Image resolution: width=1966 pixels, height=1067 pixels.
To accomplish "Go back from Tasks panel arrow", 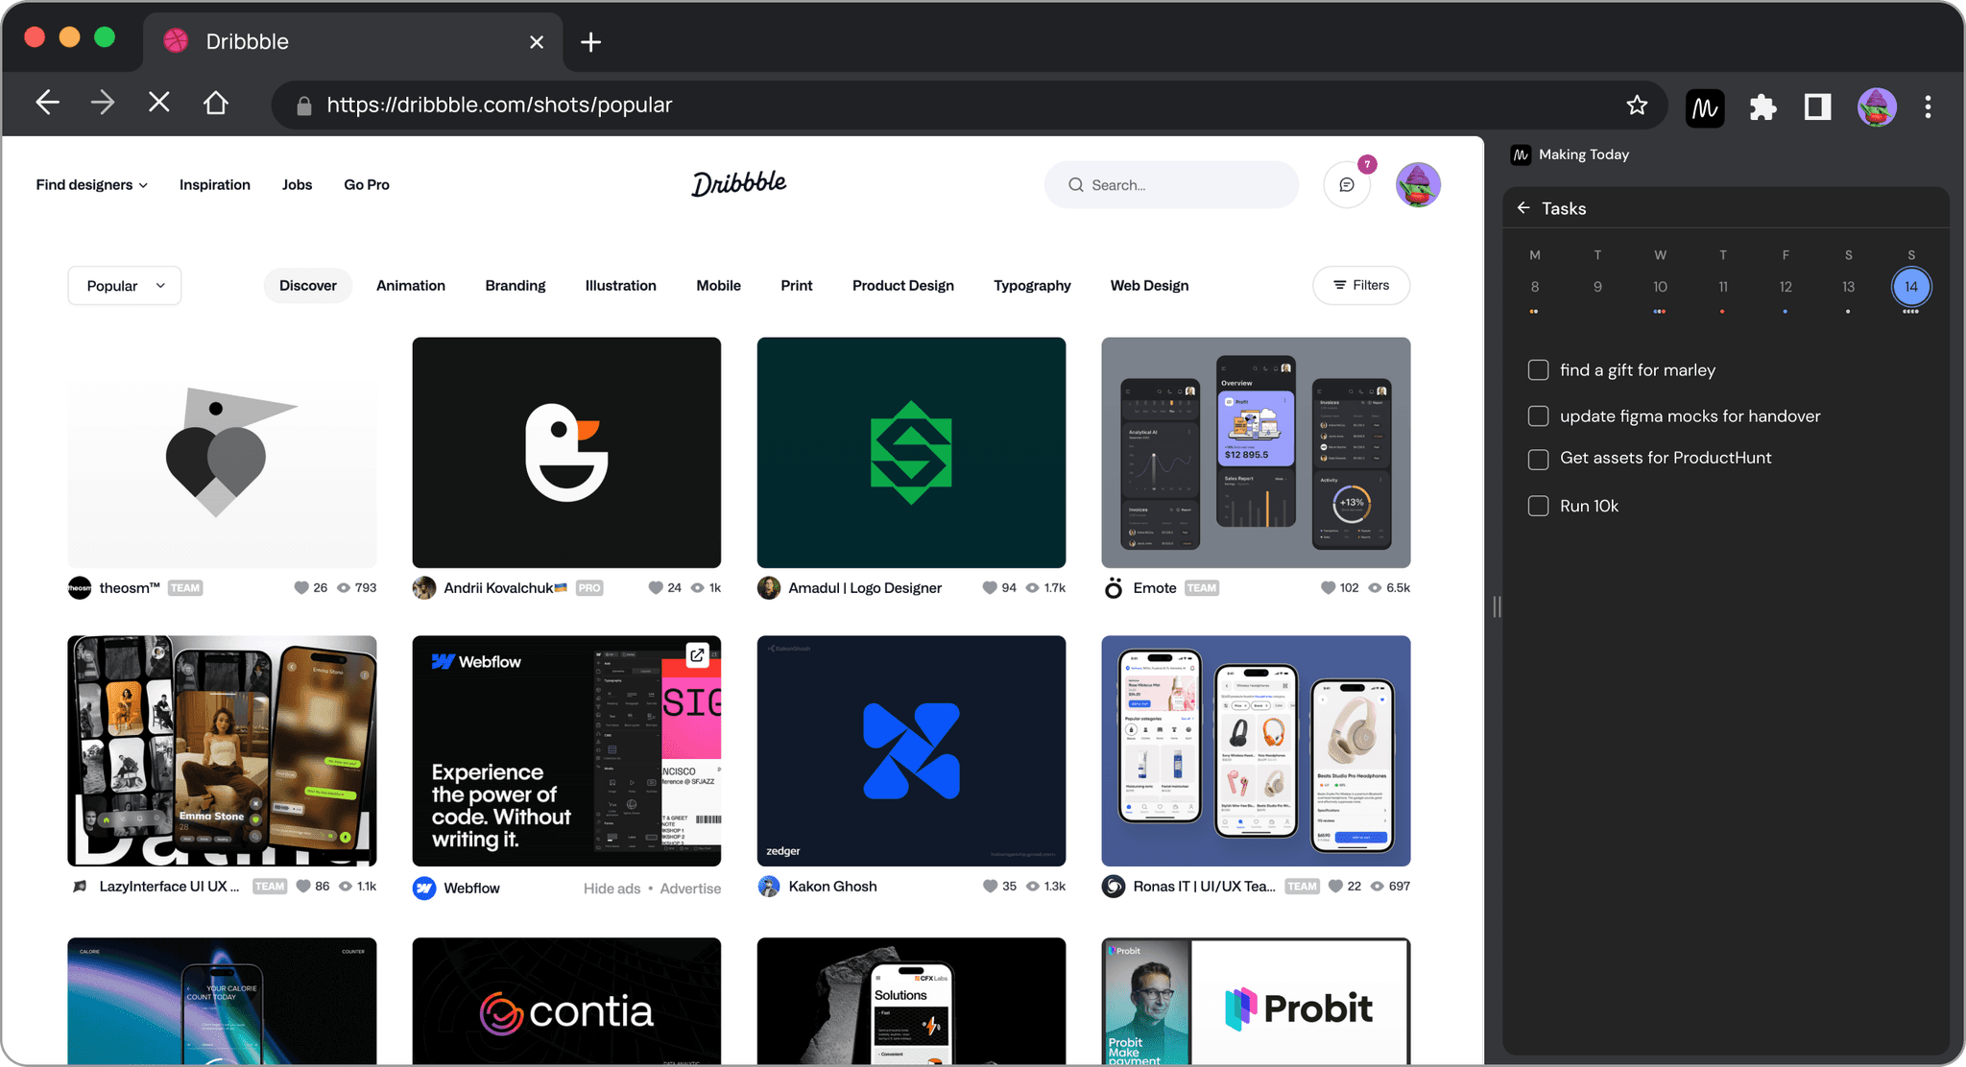I will coord(1523,208).
